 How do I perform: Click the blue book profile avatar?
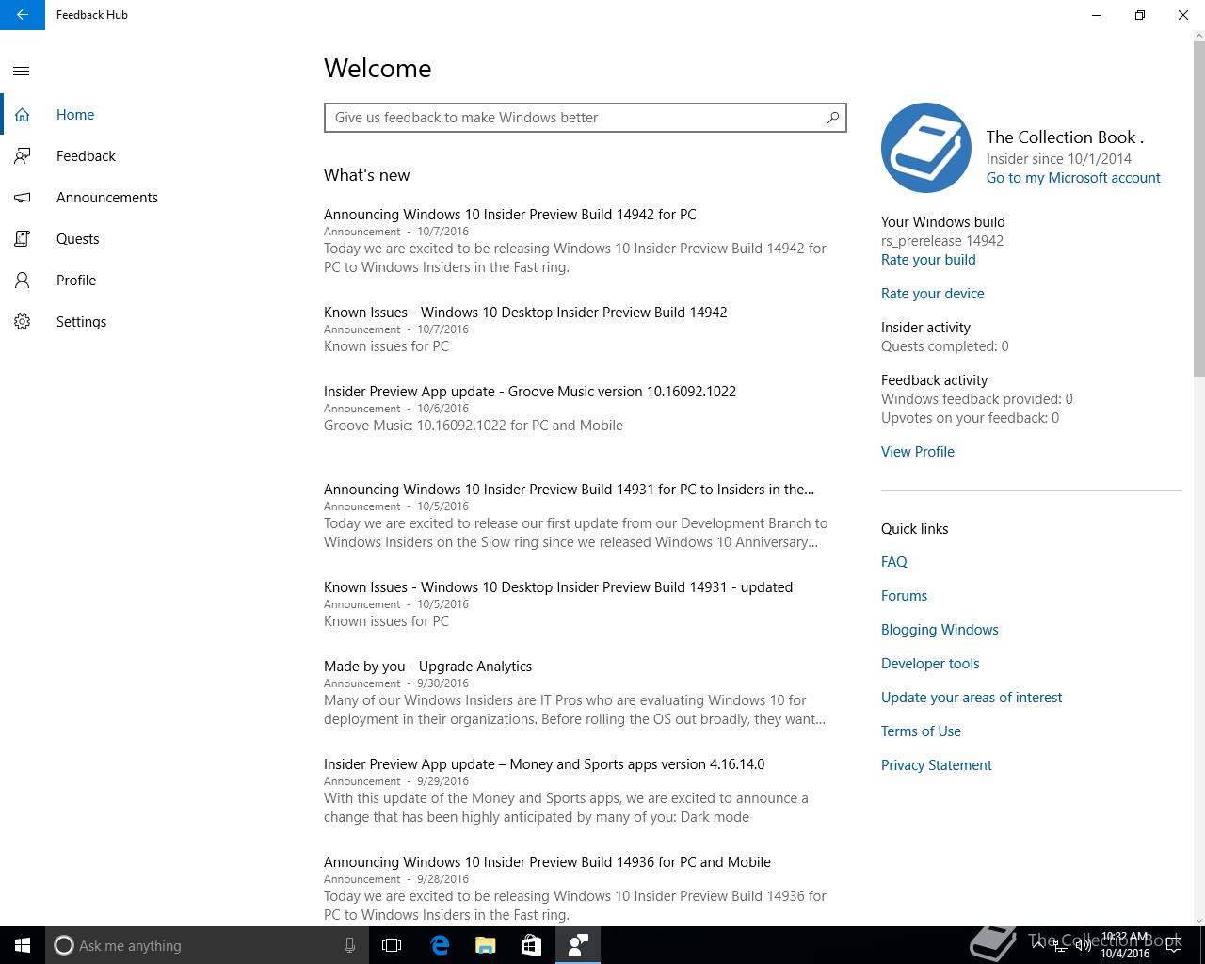coord(926,148)
